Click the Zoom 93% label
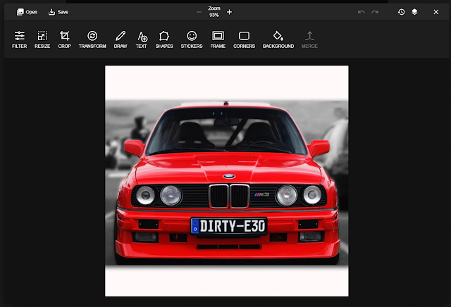451x307 pixels. (x=214, y=12)
